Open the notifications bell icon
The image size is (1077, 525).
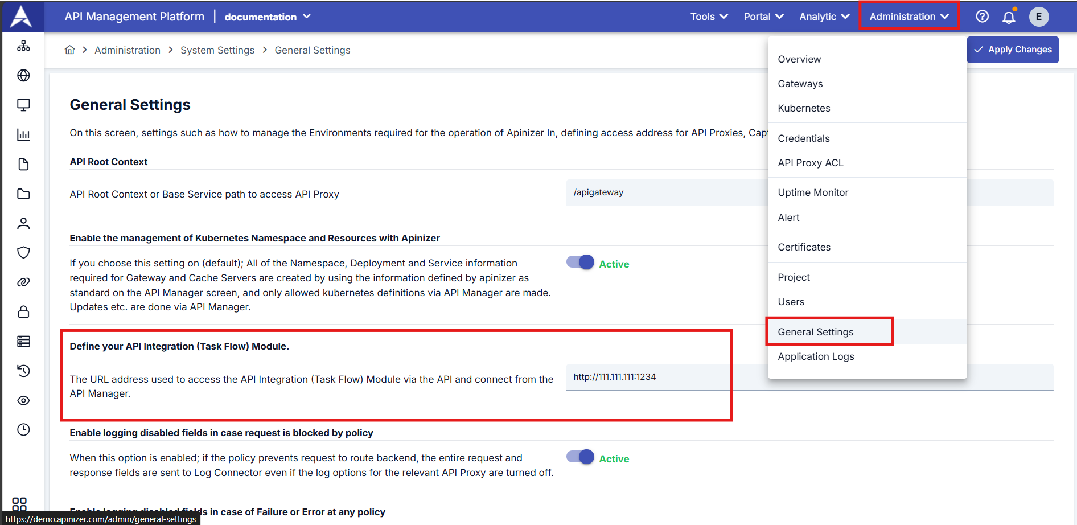1009,17
